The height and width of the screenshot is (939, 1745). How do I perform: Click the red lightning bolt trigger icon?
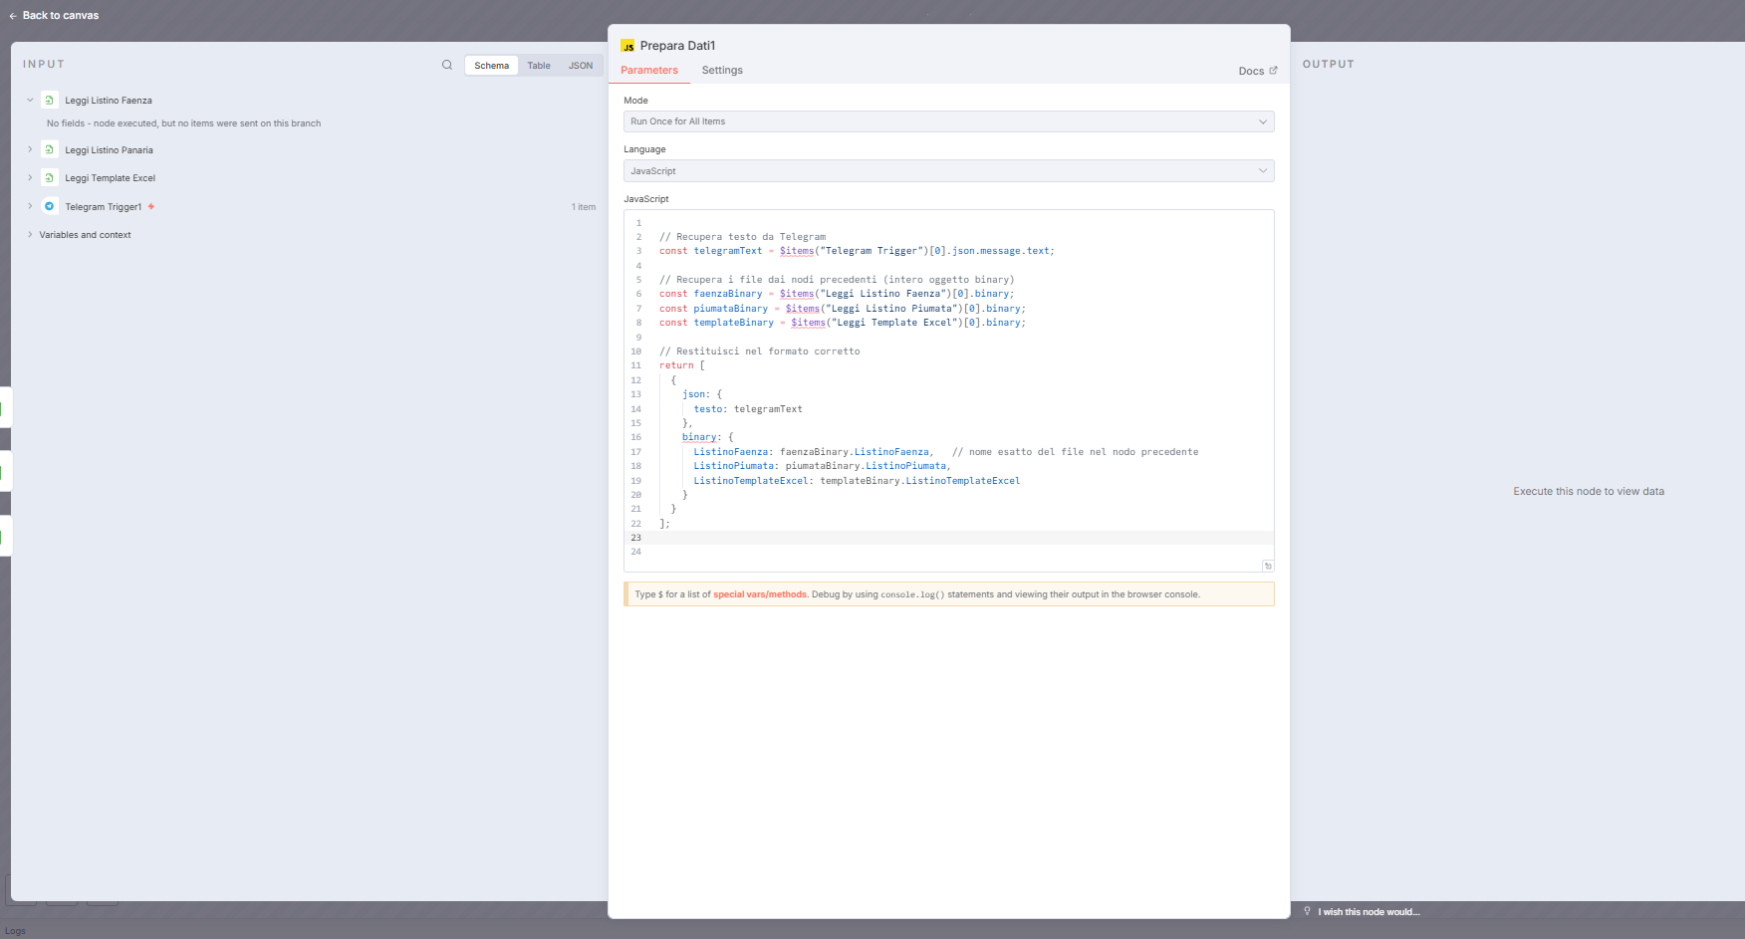(151, 207)
